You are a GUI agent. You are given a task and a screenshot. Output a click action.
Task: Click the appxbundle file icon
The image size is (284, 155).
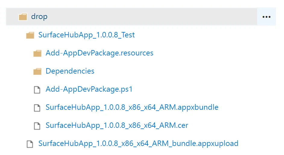pyautogui.click(x=37, y=108)
